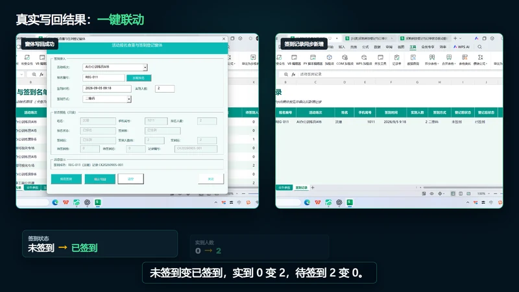Open the green WPS Spreadsheet icon in the right taskbar

coord(350,202)
